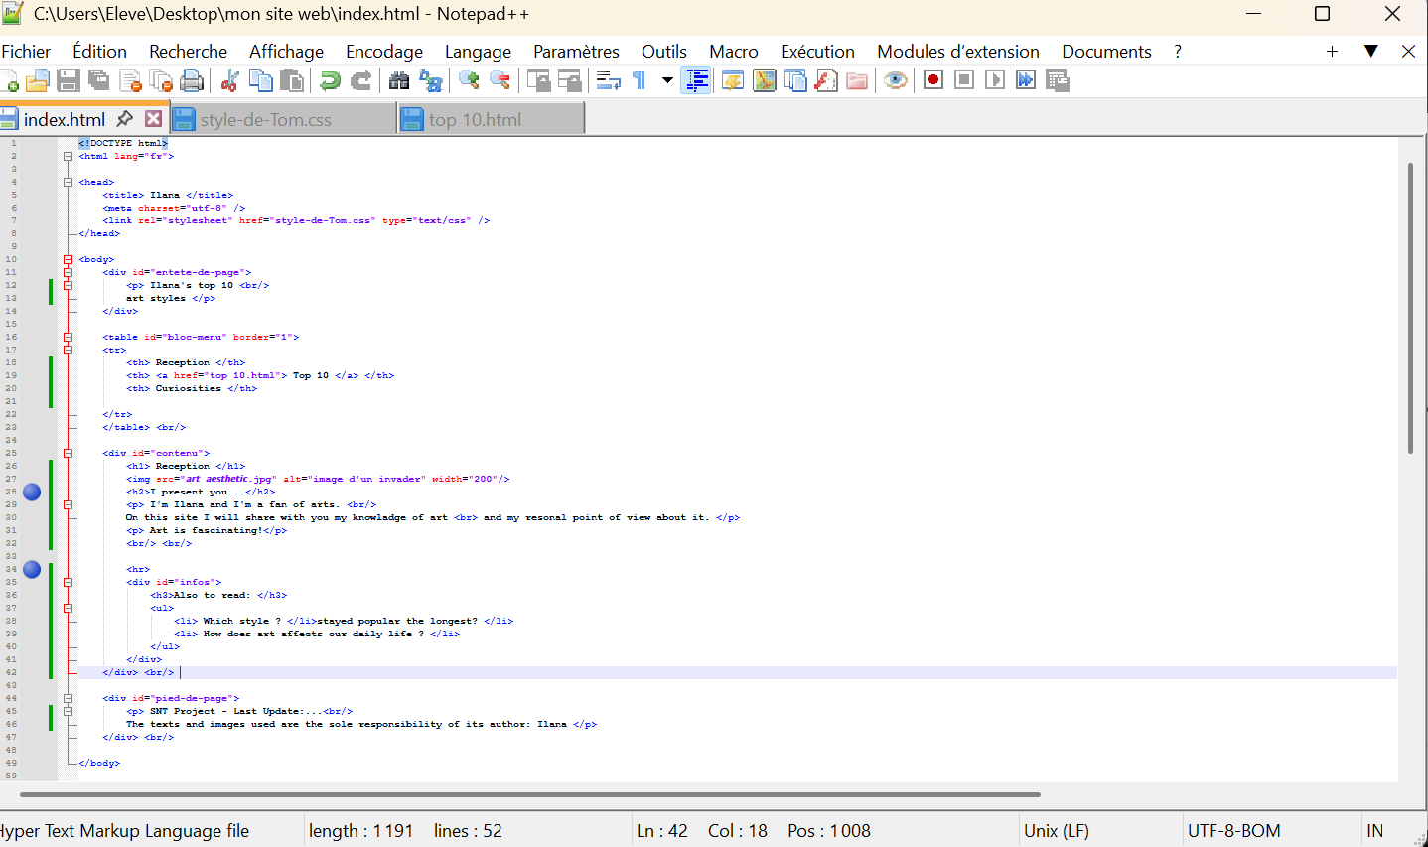Click the horizontal scrollbar at bottom

tap(528, 794)
